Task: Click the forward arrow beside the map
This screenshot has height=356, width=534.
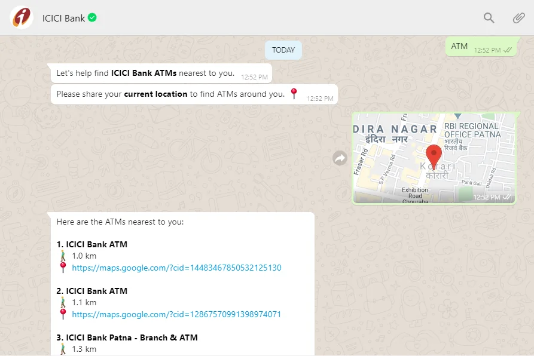Action: coord(340,158)
